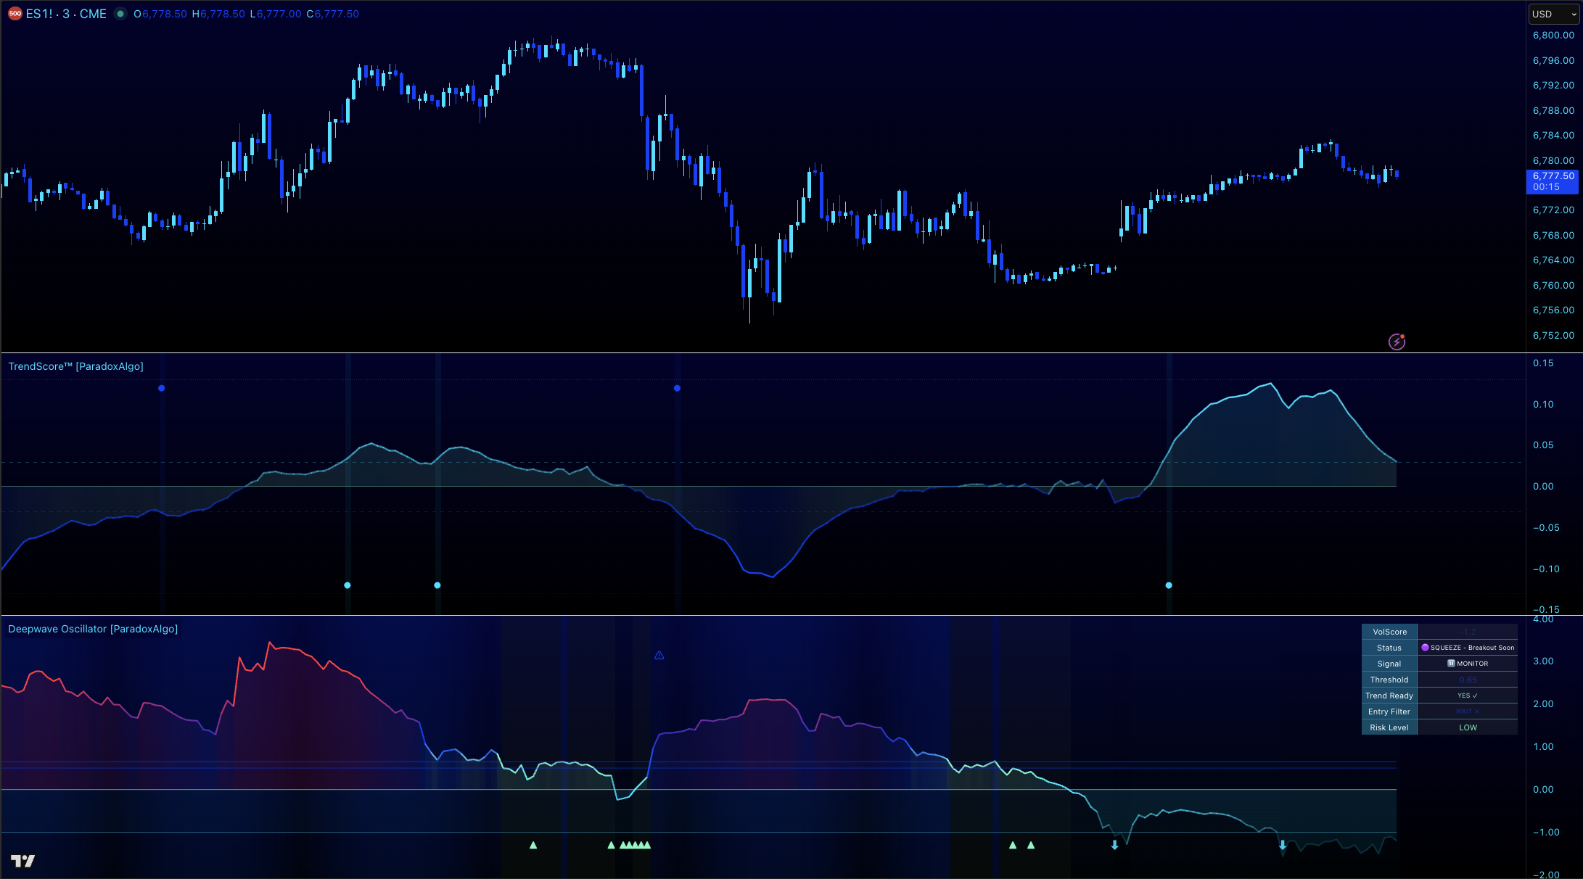Click the rightmost cyan dot in TrendScore pane
This screenshot has height=879, width=1583.
click(x=1169, y=585)
